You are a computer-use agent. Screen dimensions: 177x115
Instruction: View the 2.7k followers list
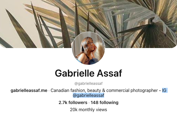pyautogui.click(x=73, y=103)
